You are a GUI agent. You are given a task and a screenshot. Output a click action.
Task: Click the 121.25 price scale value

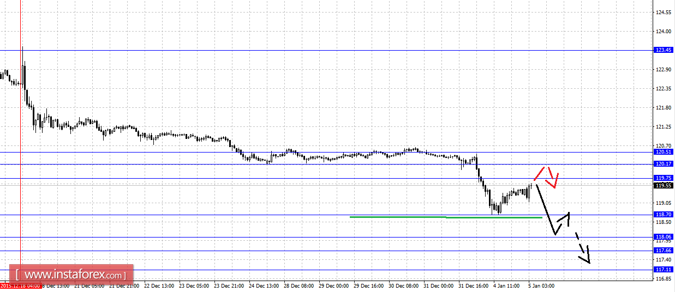click(664, 126)
